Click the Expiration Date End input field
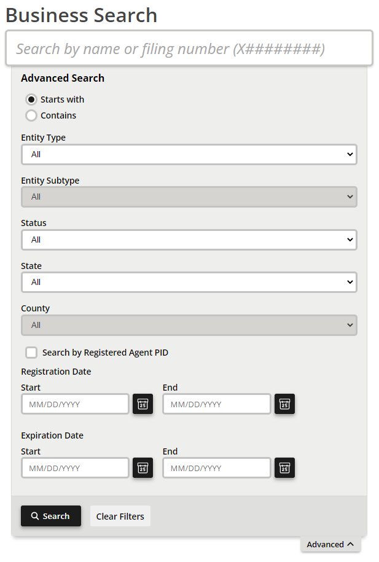 coord(216,468)
